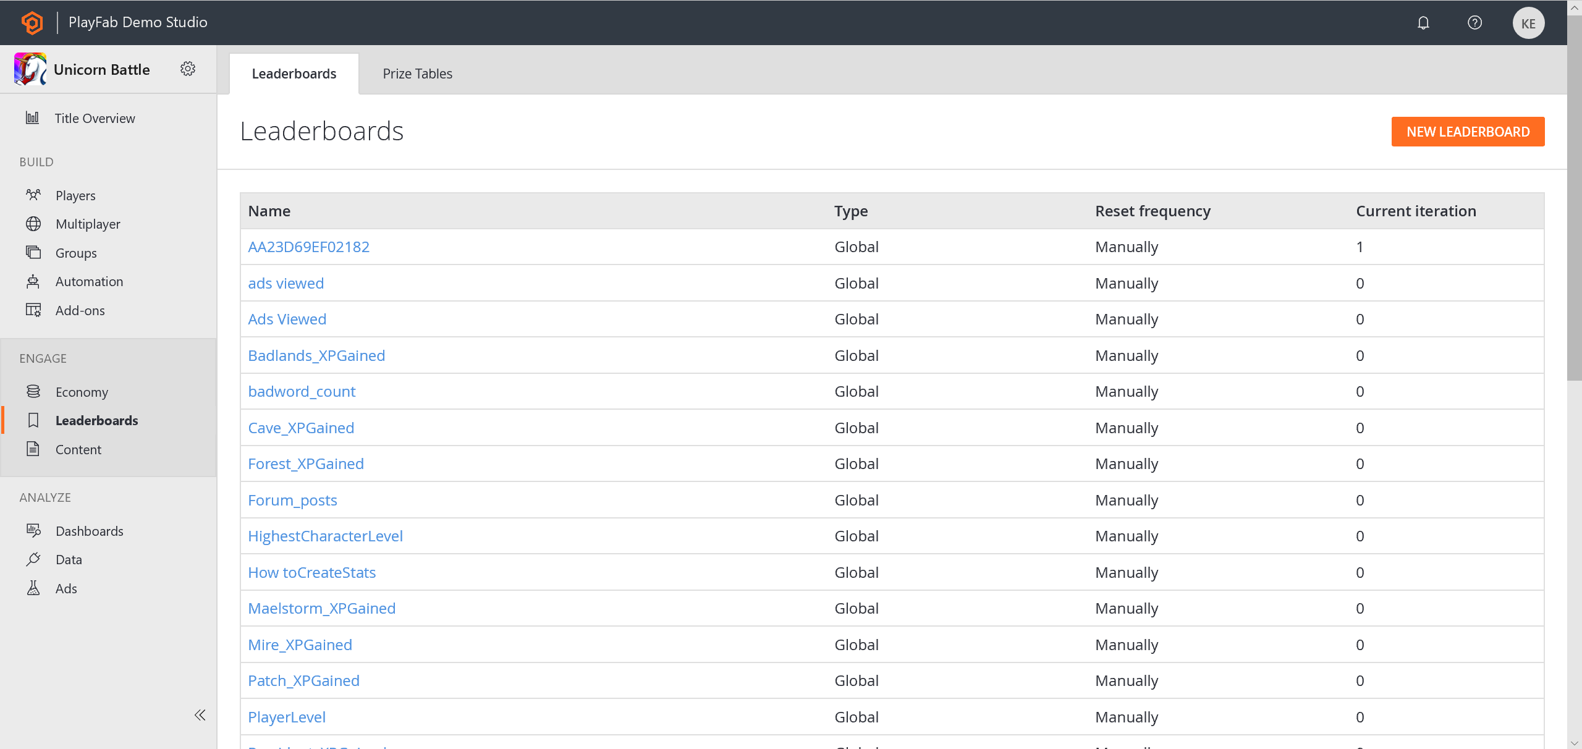Open the help question mark icon
This screenshot has height=749, width=1582.
click(x=1475, y=22)
